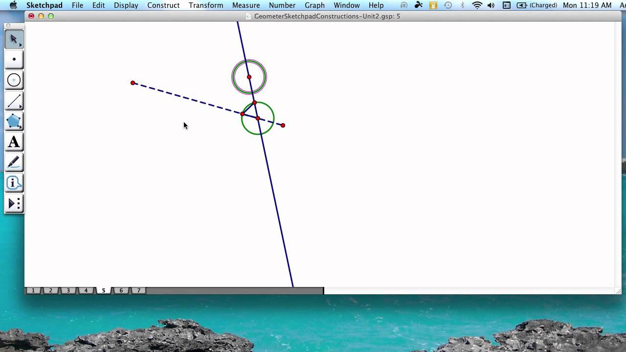This screenshot has height=352, width=626.
Task: Click the Mon 11:19 AM clock
Action: click(587, 5)
